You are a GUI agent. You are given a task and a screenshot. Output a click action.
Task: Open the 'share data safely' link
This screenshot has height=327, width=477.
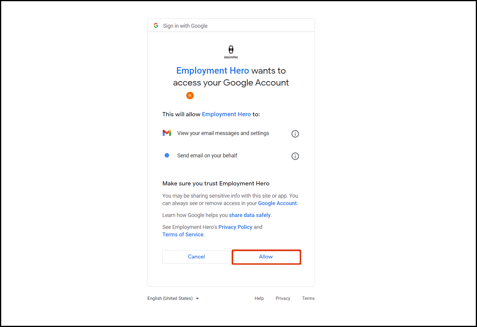click(250, 215)
